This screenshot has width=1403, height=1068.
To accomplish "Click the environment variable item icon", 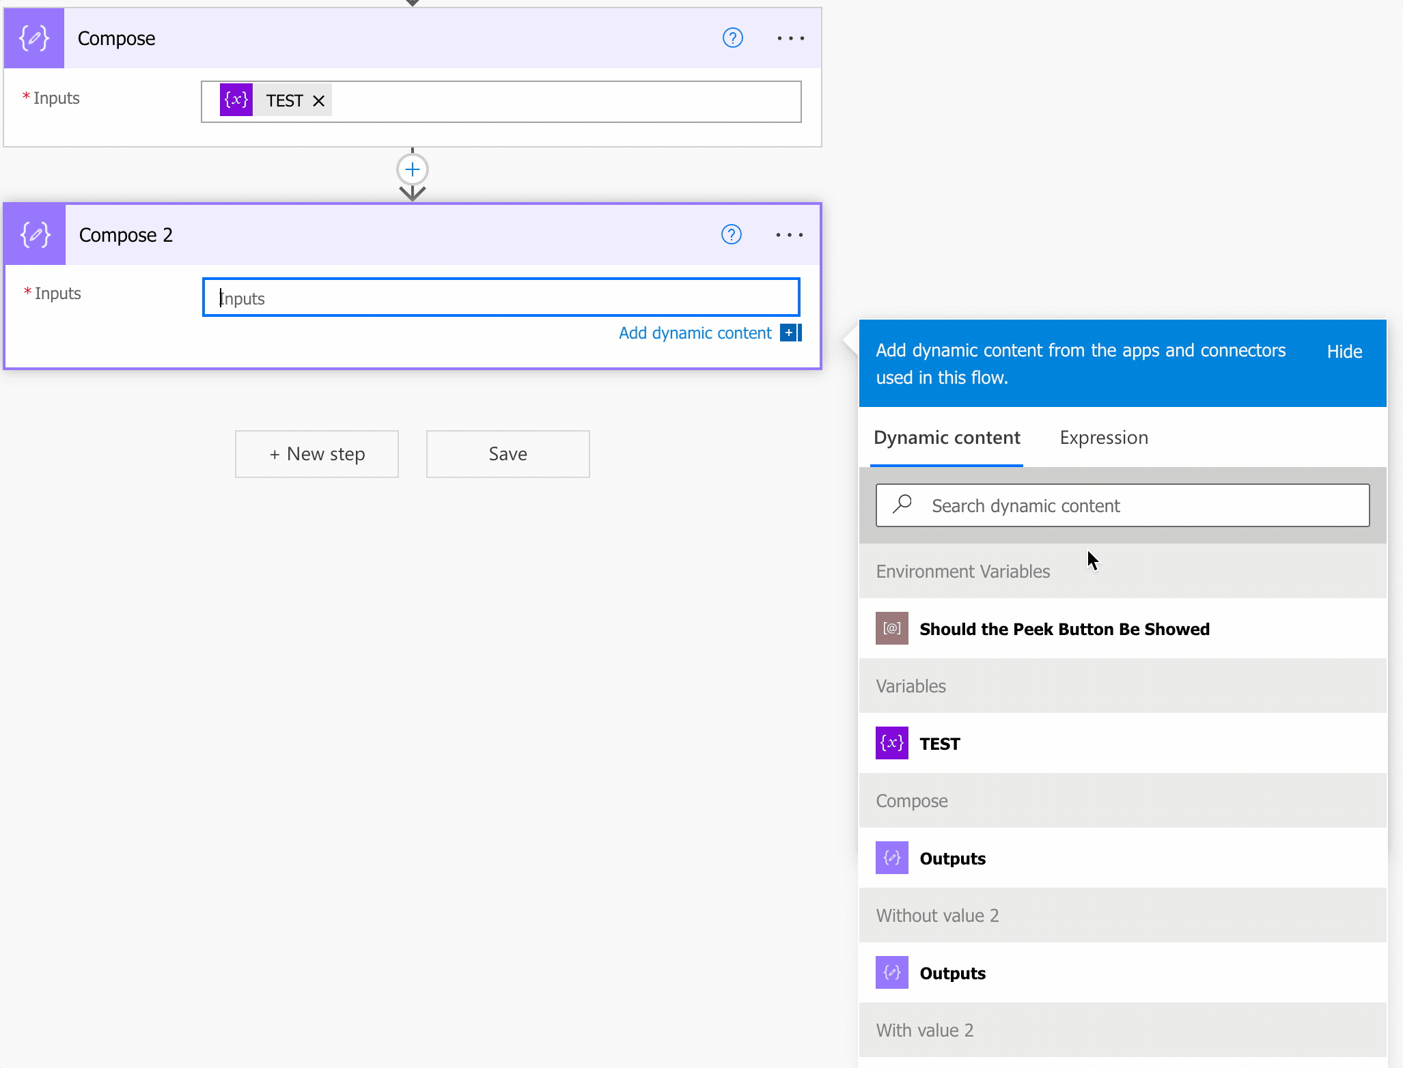I will click(x=892, y=628).
